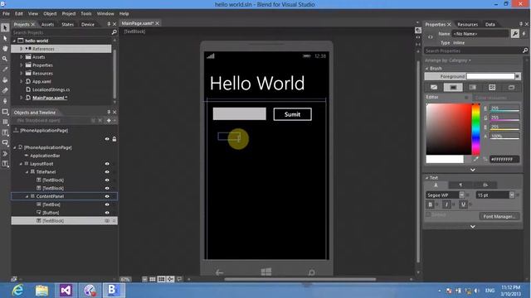Select the Solid color brush type
Screen dimensions: 531x298
point(453,88)
